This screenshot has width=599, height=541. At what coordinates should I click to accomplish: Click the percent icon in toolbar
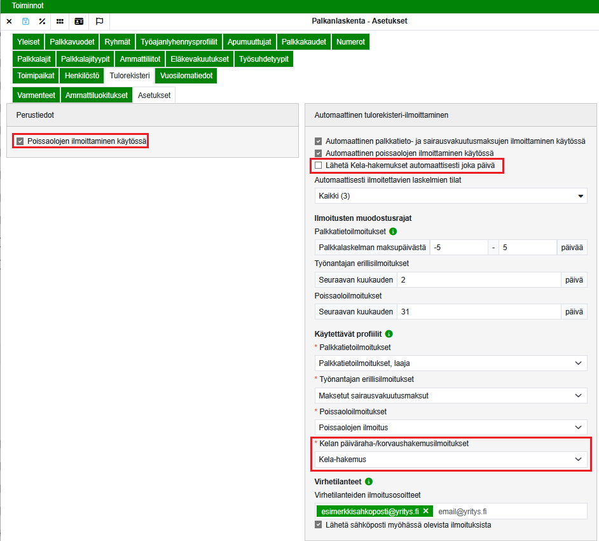[x=42, y=21]
